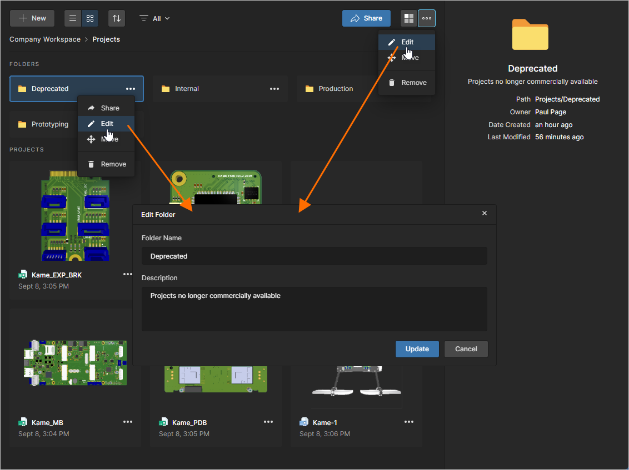Click the panel layout icon beside Share
Screen dimensions: 629x470
(408, 18)
